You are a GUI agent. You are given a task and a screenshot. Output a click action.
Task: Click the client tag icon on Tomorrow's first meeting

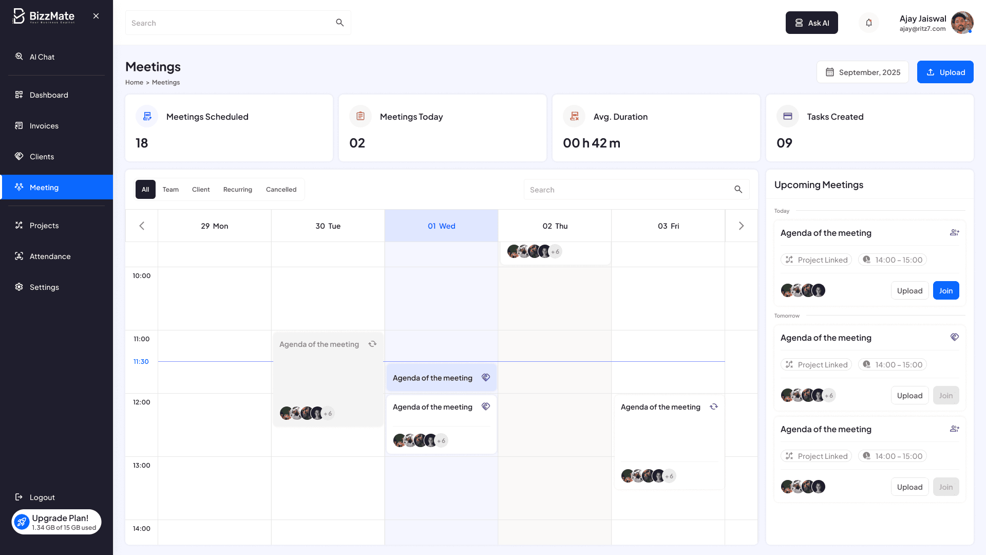[954, 338]
